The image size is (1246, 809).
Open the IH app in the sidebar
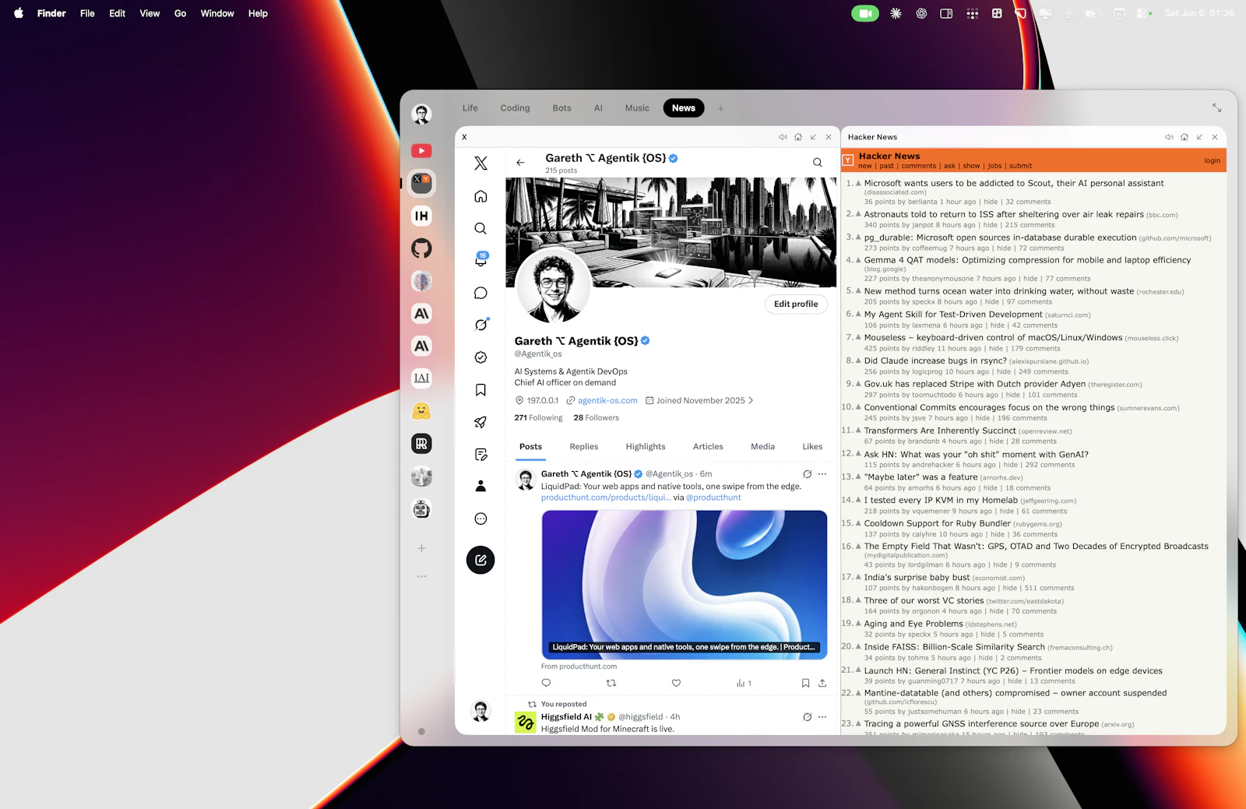tap(421, 216)
